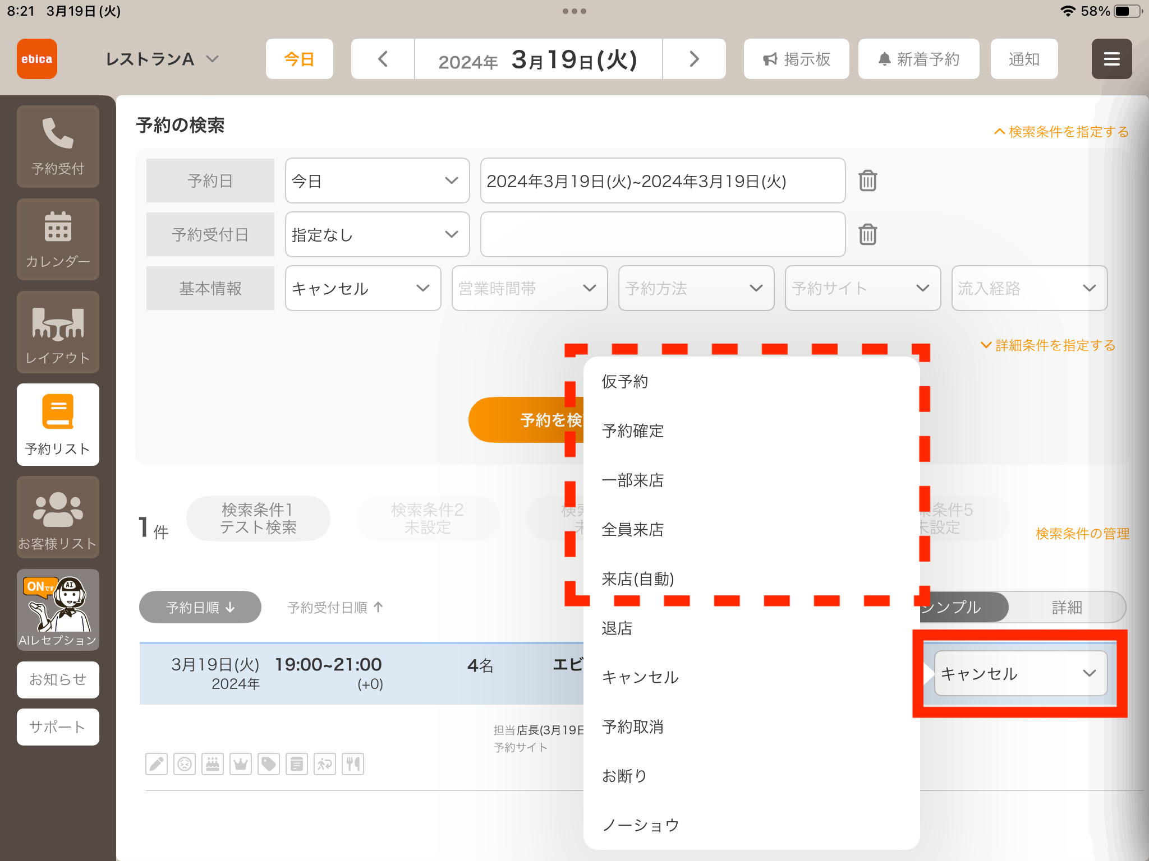
Task: Click the 今日 today button
Action: pos(299,59)
